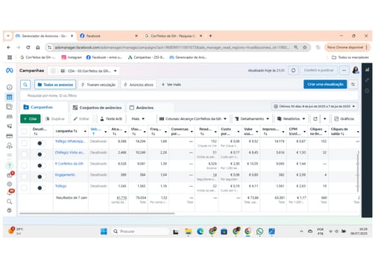Viewport: 375px width, 268px height.
Task: Open the bar chart icon in dark panel
Action: click(x=367, y=69)
